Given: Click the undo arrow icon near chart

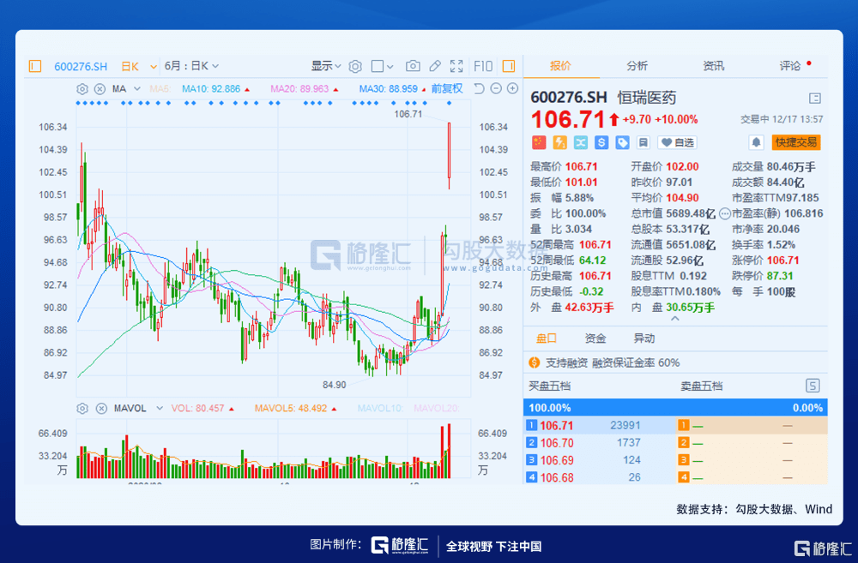Looking at the screenshot, I should coord(477,88).
